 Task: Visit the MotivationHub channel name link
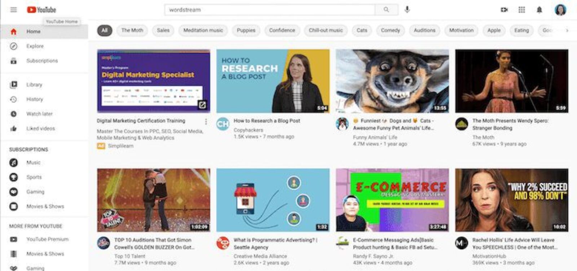[x=489, y=256]
